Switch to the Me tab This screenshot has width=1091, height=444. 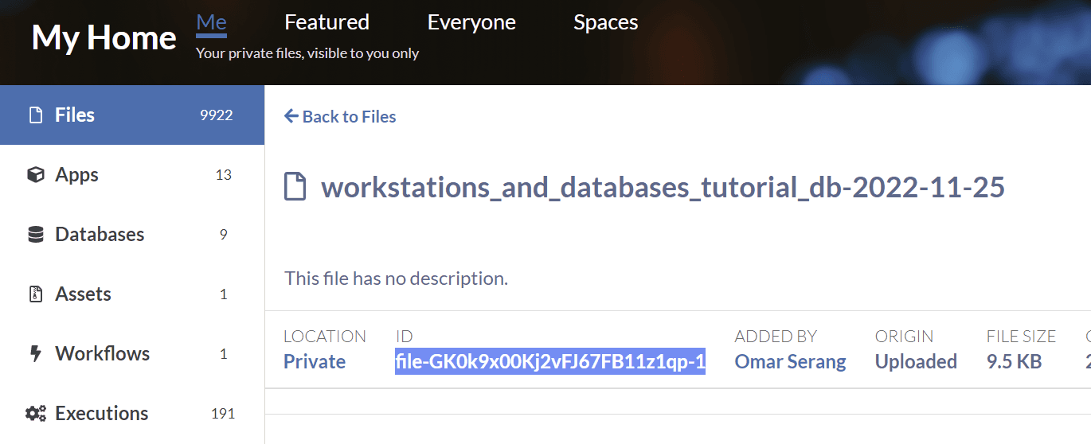coord(211,22)
